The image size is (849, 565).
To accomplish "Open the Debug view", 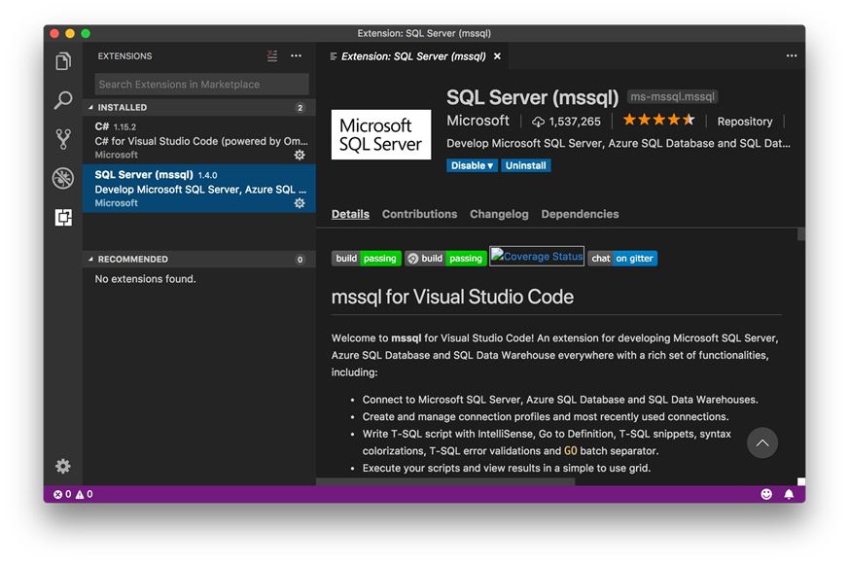I will pyautogui.click(x=63, y=178).
